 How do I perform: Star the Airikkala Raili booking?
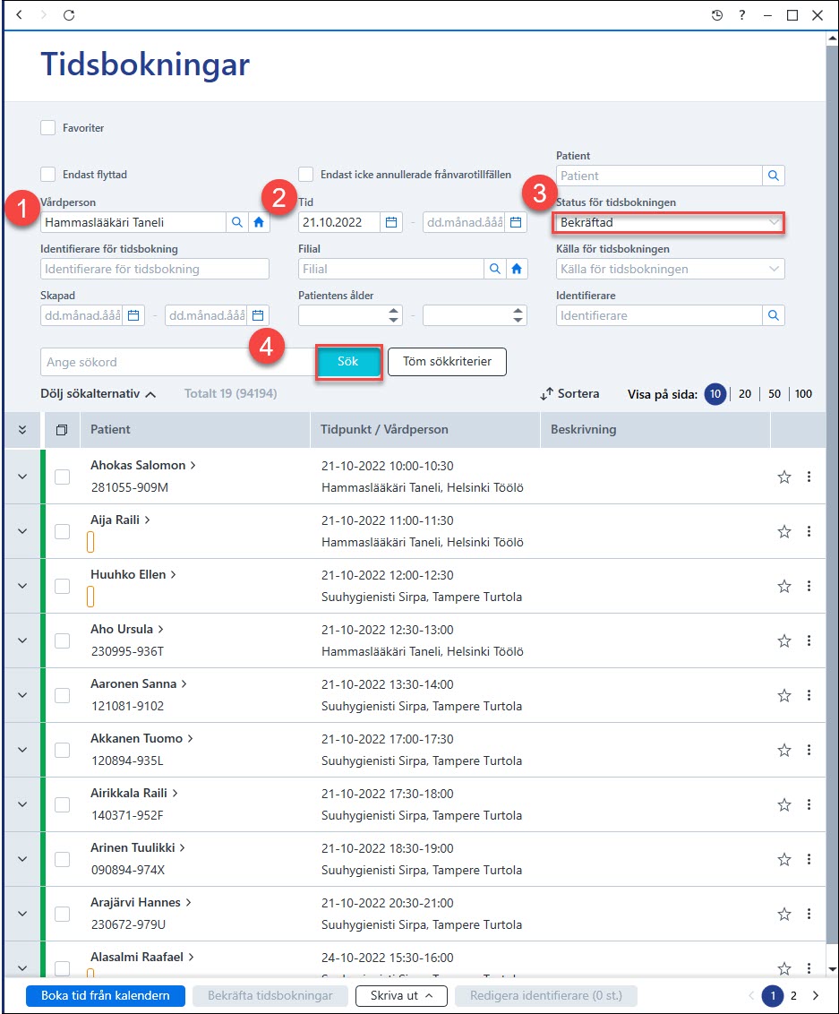784,805
